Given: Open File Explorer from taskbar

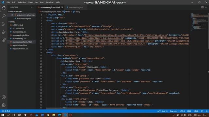Looking at the screenshot, I should [x=54, y=115].
